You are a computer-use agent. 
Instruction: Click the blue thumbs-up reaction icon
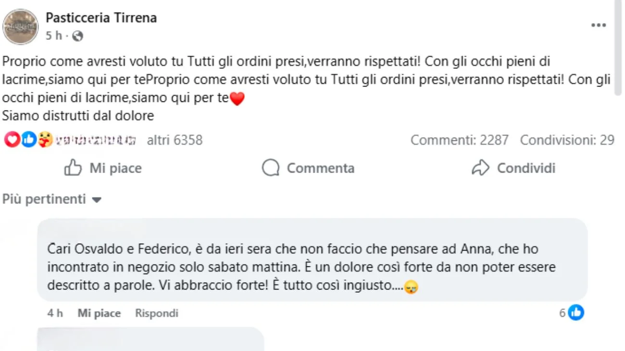(28, 139)
